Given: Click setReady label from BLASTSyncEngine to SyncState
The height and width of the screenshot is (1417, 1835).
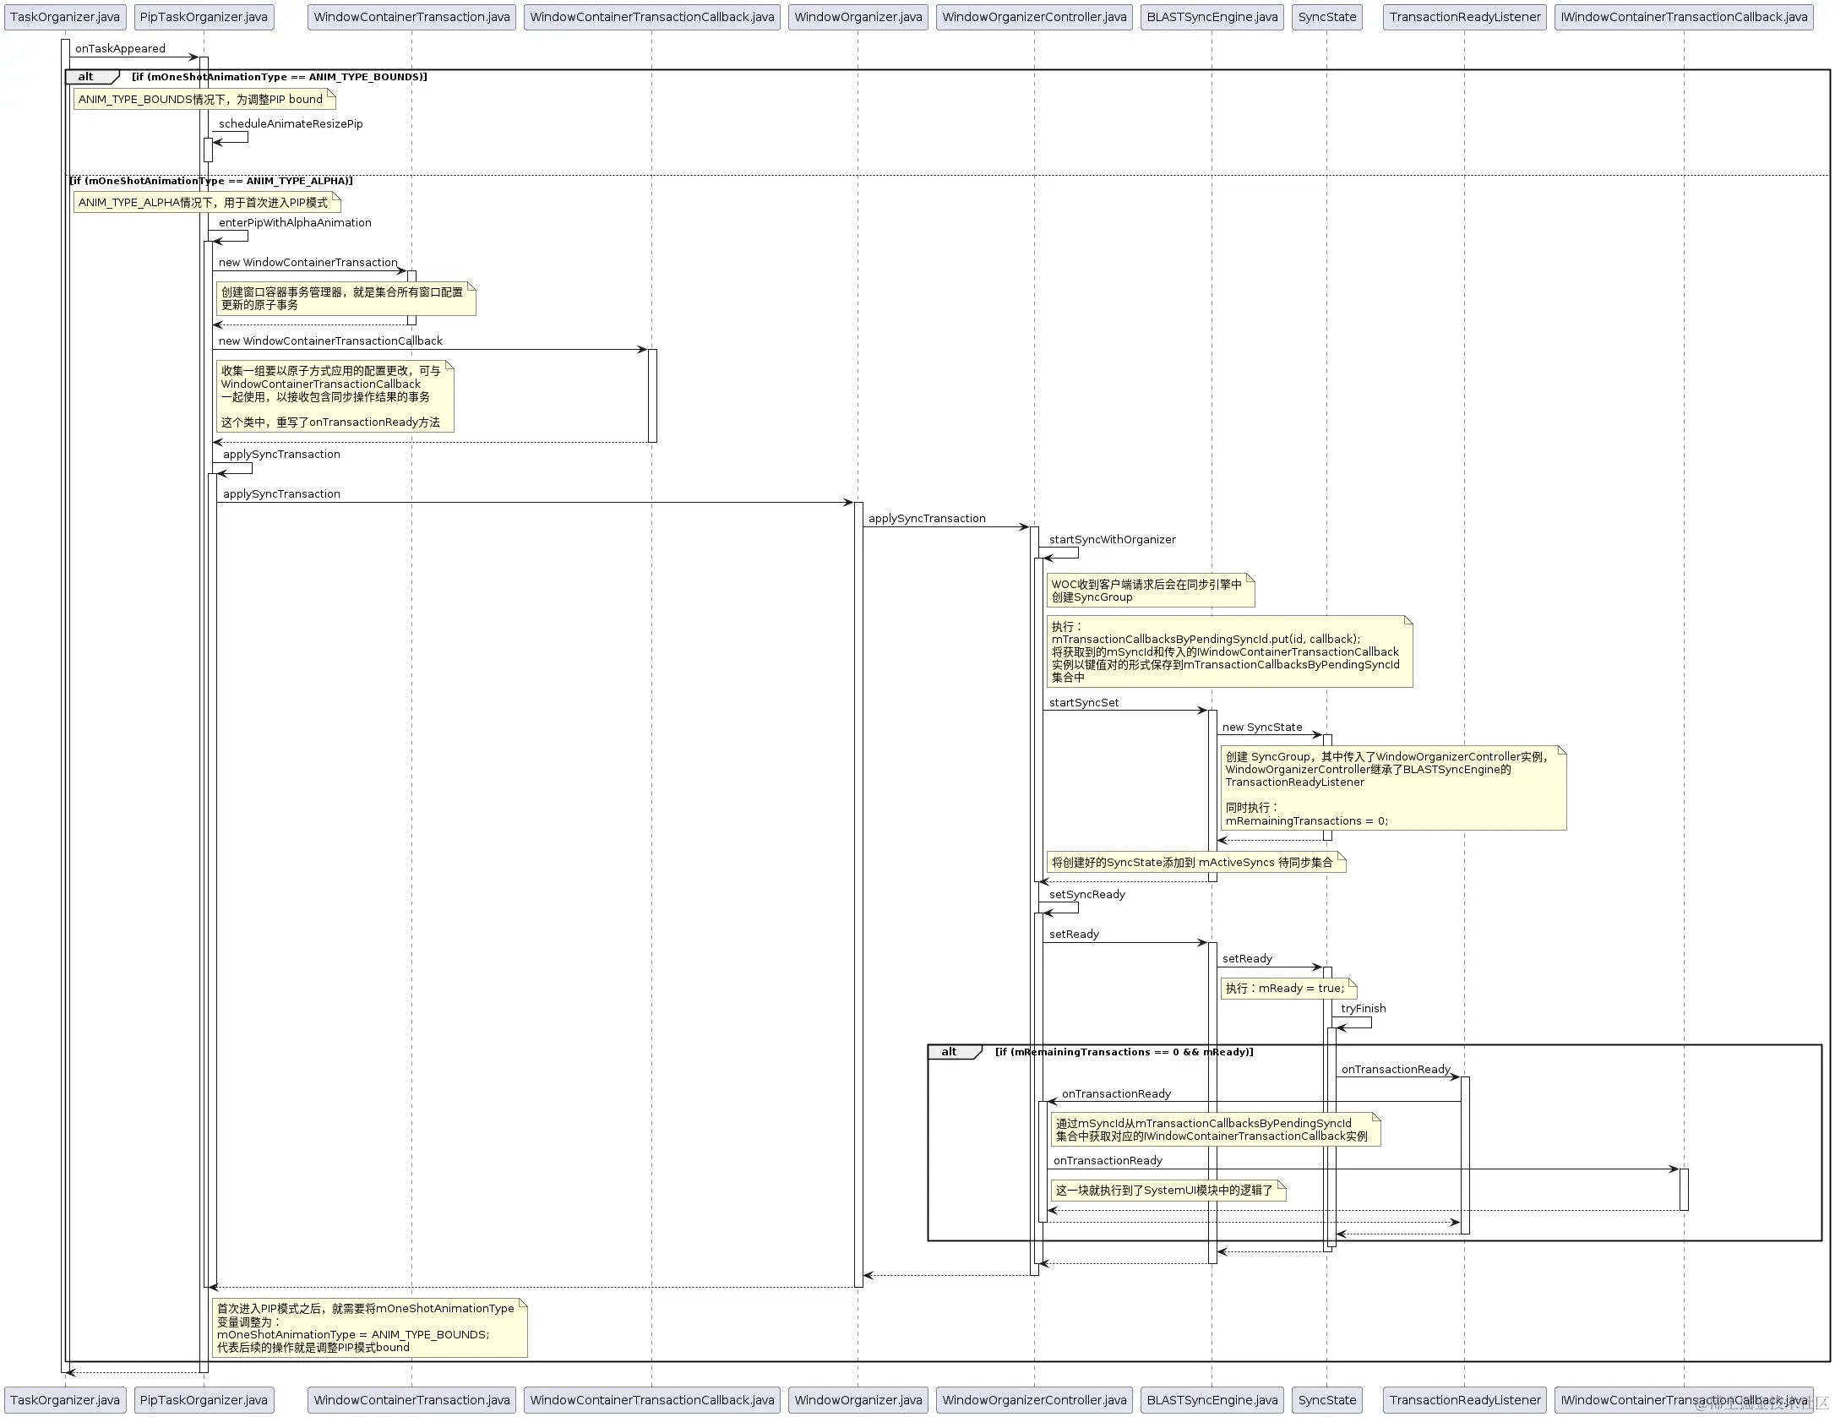Looking at the screenshot, I should pyautogui.click(x=1247, y=959).
